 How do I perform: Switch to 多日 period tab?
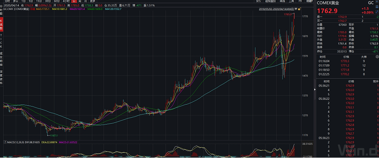click(x=16, y=1)
